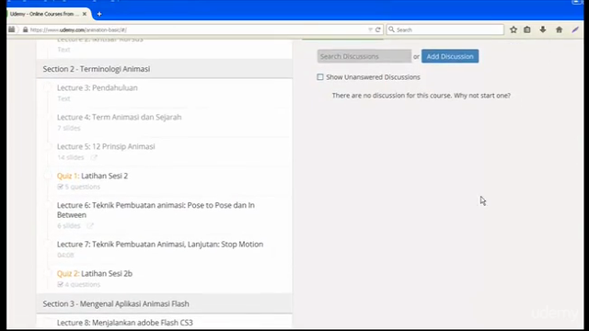Open Lecture 7: Stop Motion lecture

(160, 244)
